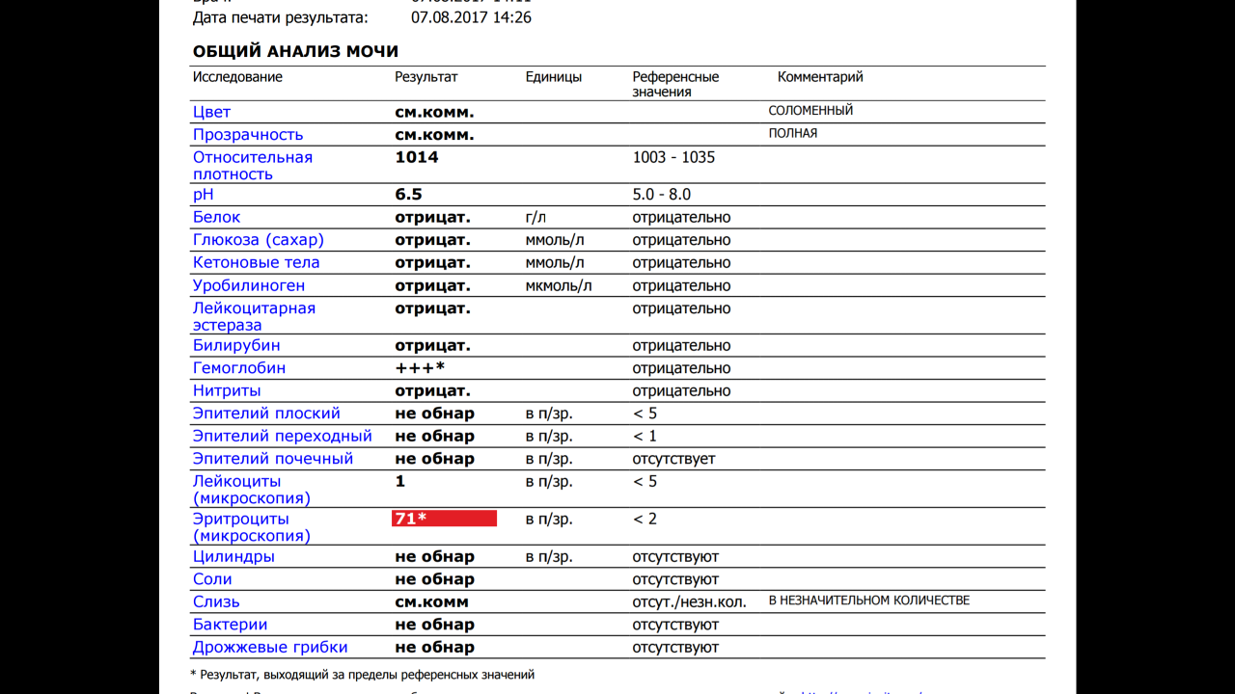Screen dimensions: 1235x694
Task: Click the Кетоновые тела link
Action: pyautogui.click(x=256, y=262)
